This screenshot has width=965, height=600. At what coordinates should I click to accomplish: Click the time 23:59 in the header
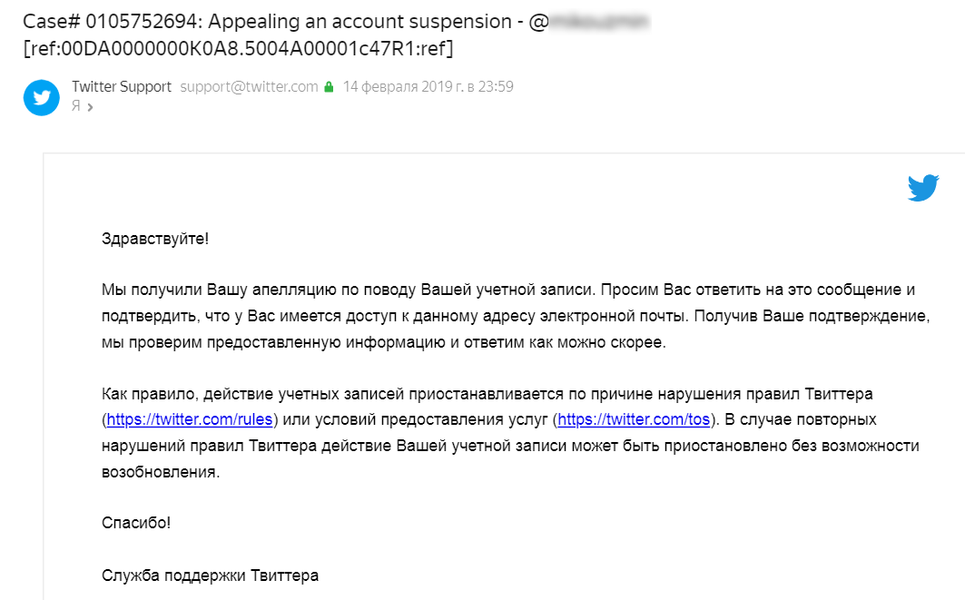496,87
